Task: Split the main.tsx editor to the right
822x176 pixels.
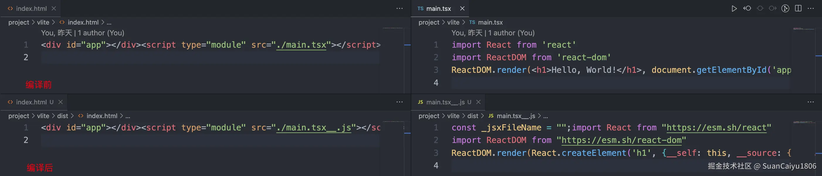Action: [798, 8]
